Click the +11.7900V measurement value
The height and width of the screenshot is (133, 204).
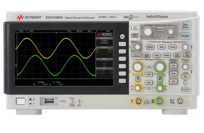[x=56, y=82]
